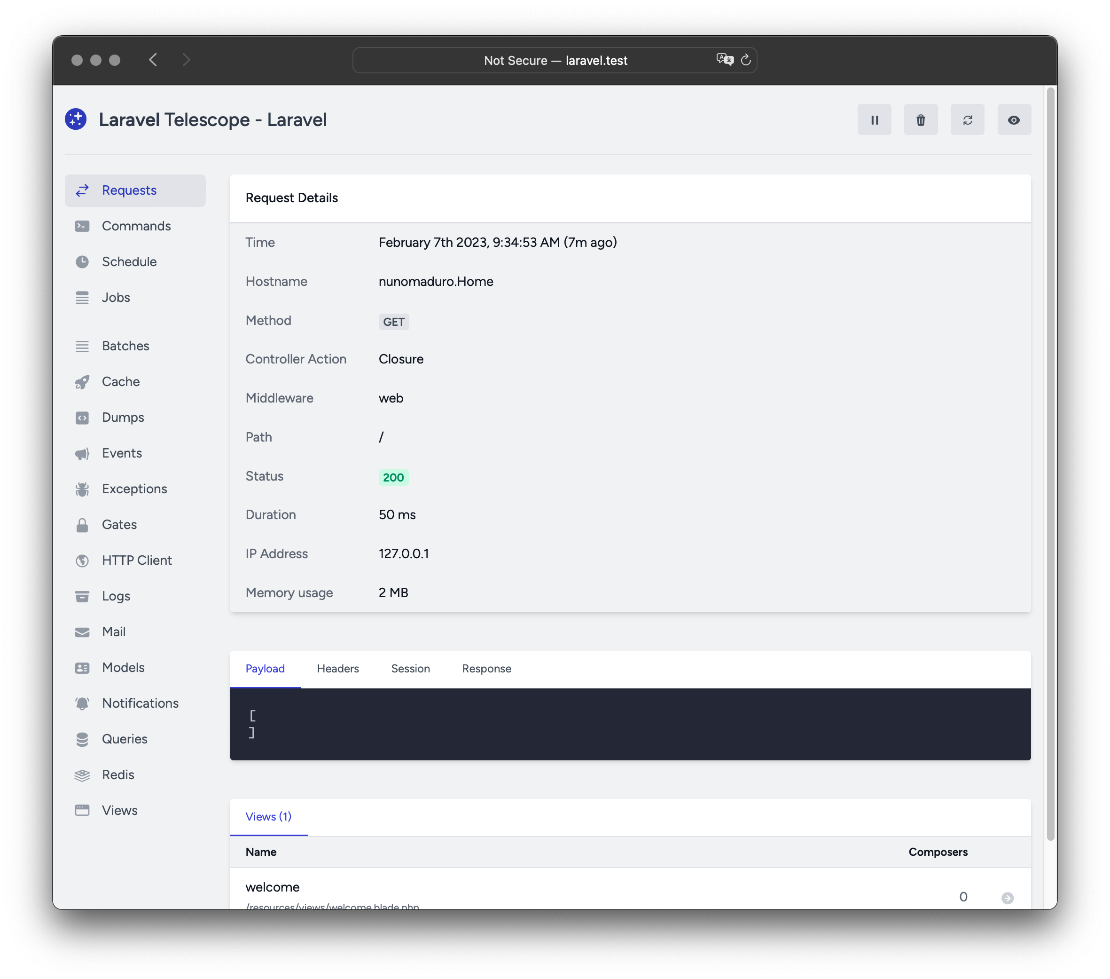Navigate to the HTTP Client panel

click(137, 561)
